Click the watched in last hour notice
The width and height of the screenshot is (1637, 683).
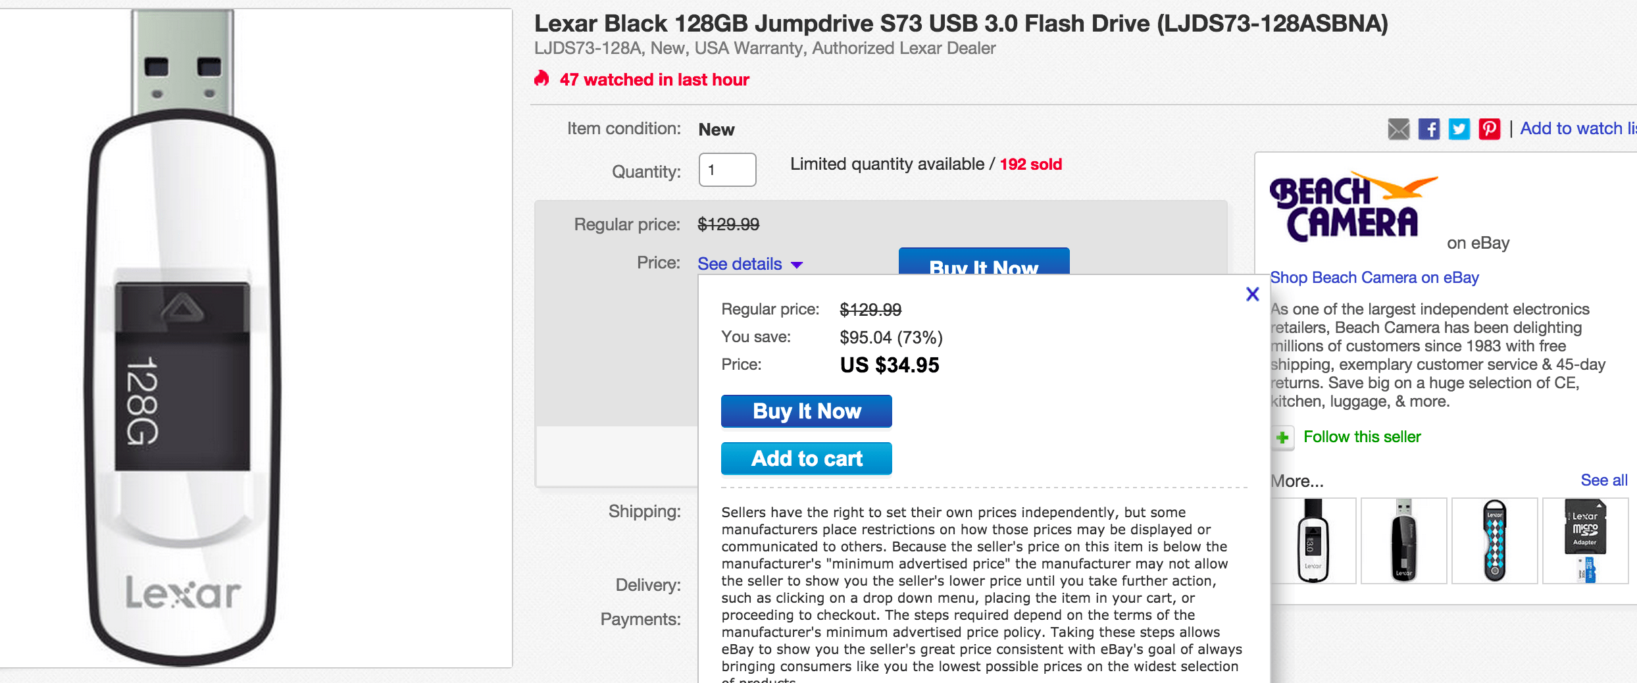653,79
